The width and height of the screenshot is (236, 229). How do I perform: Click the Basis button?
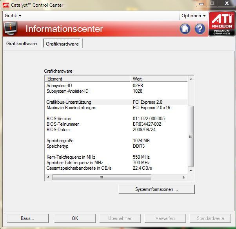tap(27, 218)
